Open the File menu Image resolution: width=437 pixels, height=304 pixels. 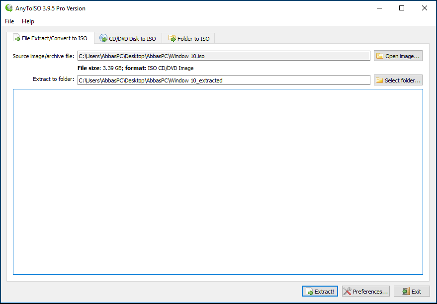pos(9,21)
